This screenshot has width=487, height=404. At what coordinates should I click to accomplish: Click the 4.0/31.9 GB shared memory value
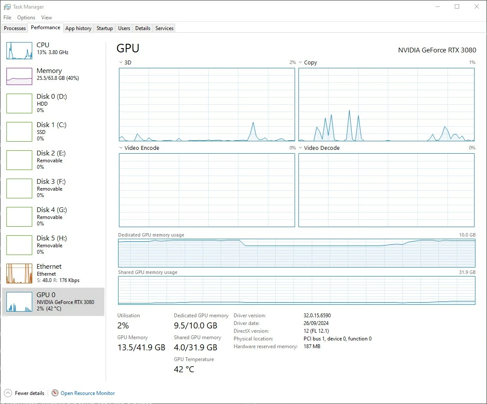[195, 347]
